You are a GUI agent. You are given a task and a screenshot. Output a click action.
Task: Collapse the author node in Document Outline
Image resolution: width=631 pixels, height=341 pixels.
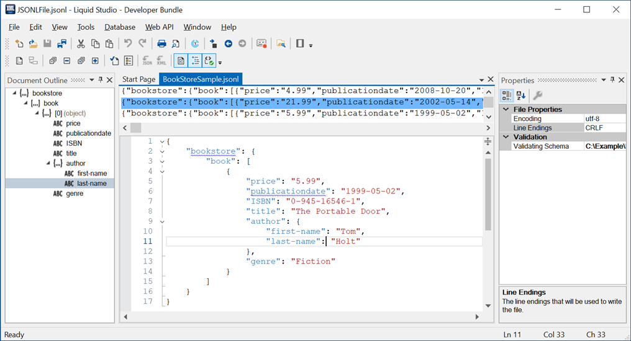(49, 164)
